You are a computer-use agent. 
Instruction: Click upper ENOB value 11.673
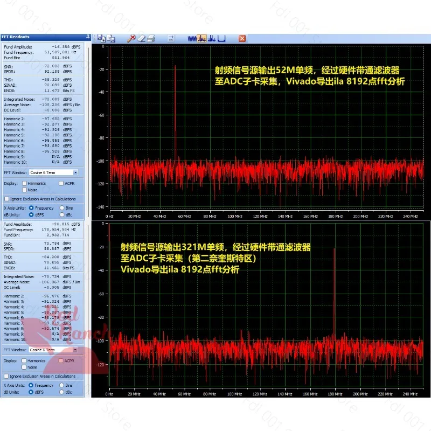point(52,91)
